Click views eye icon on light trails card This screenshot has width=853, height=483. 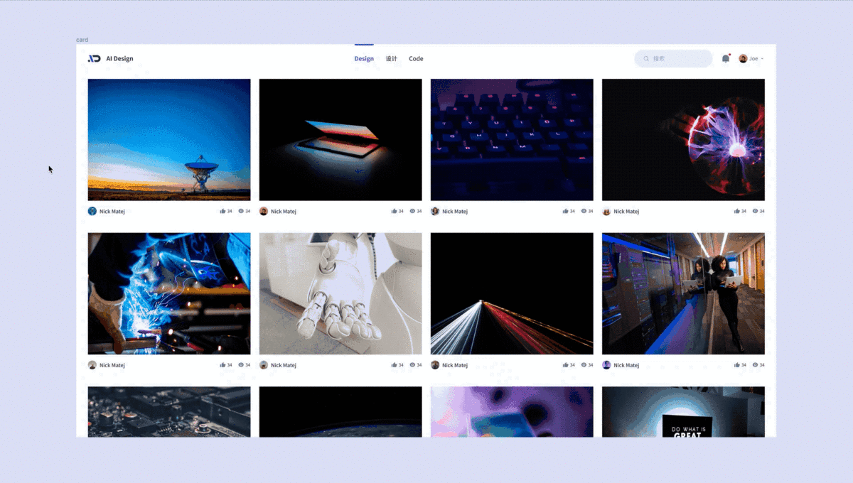pos(584,365)
